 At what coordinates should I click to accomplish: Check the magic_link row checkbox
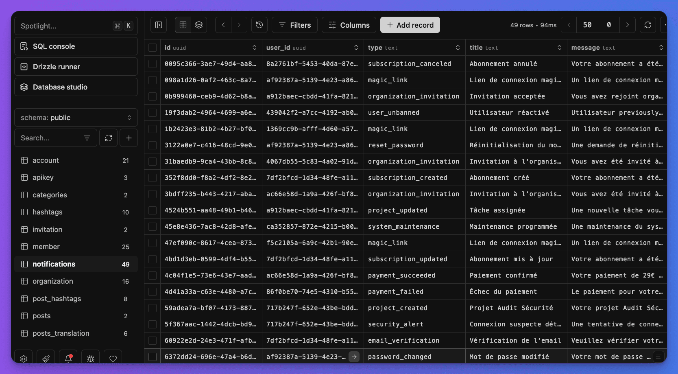[x=153, y=80]
